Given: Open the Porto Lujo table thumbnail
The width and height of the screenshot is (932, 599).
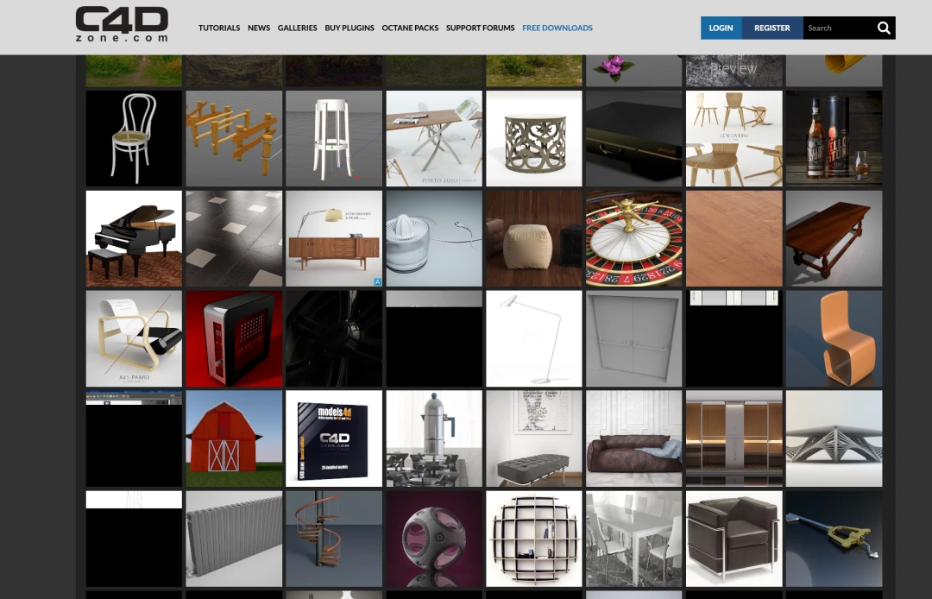Looking at the screenshot, I should (x=434, y=138).
